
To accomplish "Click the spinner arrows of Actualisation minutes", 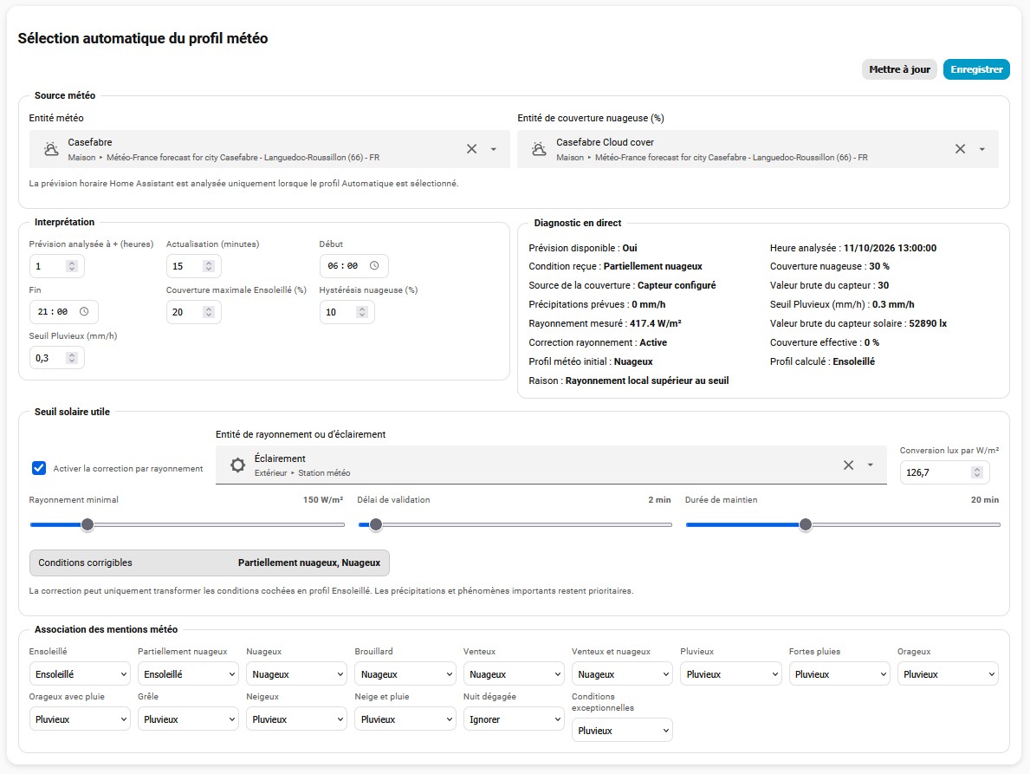I will [209, 266].
